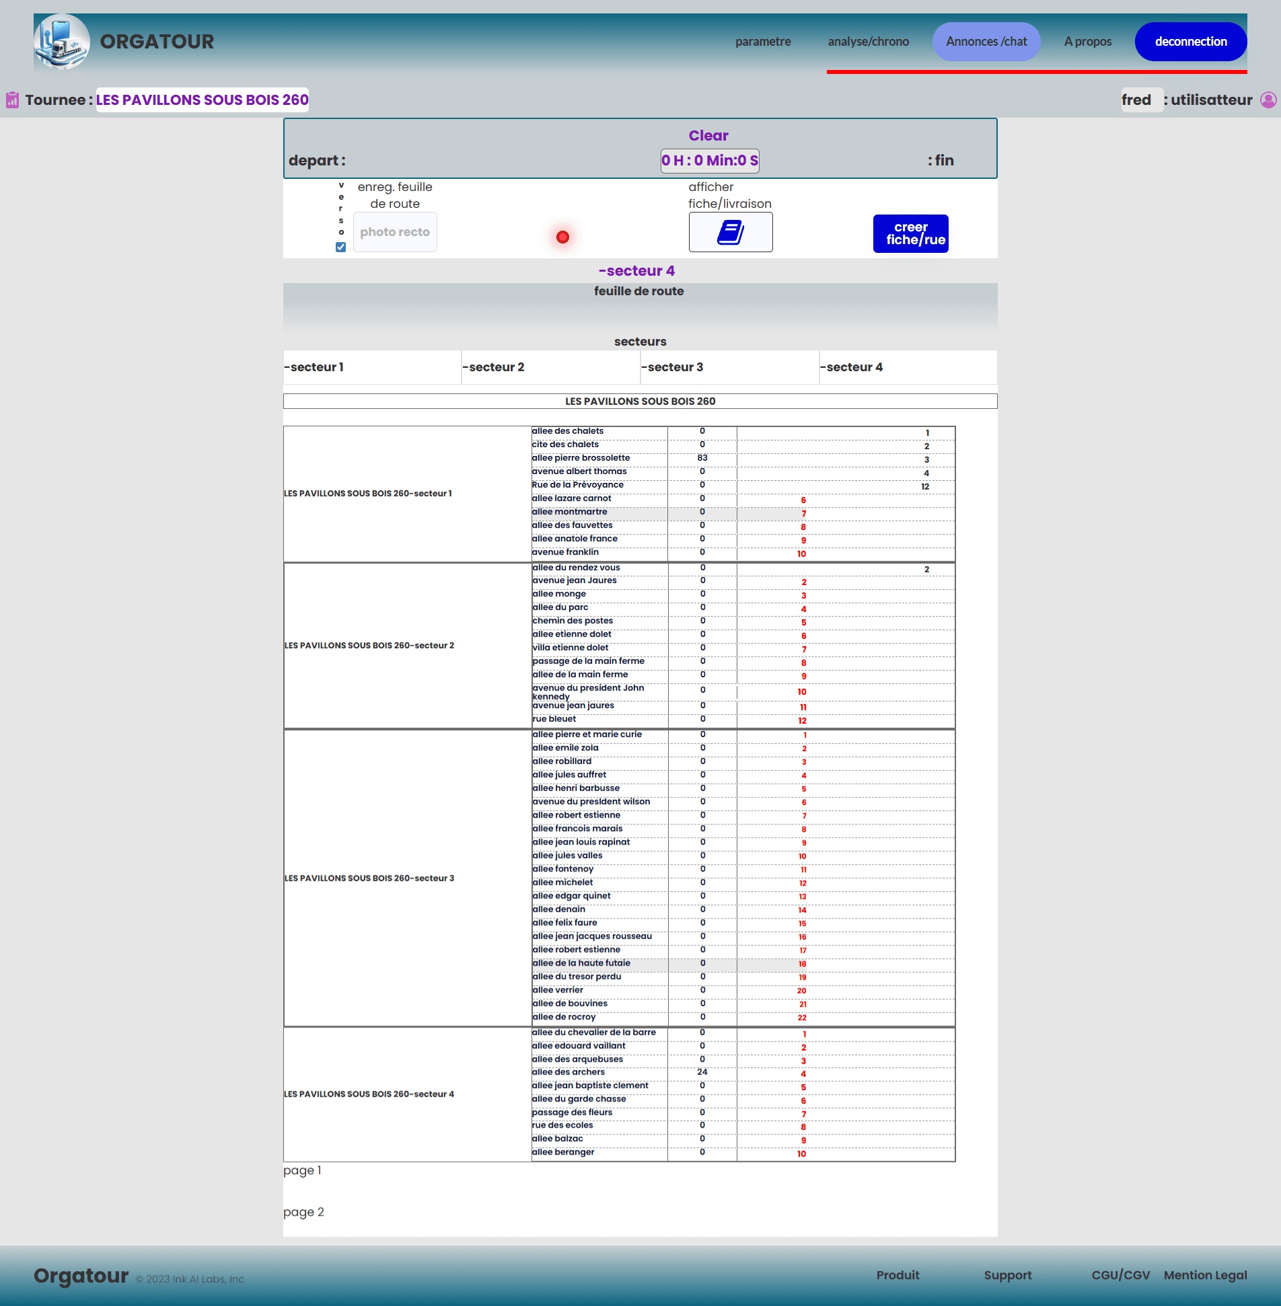Viewport: 1281px width, 1306px height.
Task: Select the allee pierre brossolette row
Action: pos(581,458)
